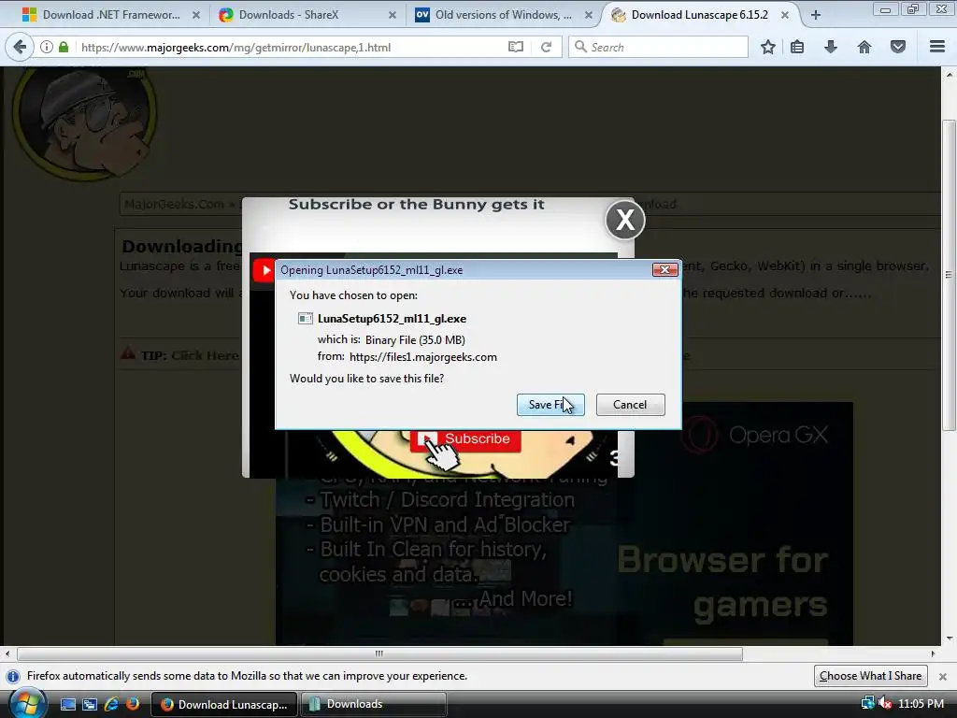Click the red Subscribe button in video
957x718 pixels.
[465, 439]
